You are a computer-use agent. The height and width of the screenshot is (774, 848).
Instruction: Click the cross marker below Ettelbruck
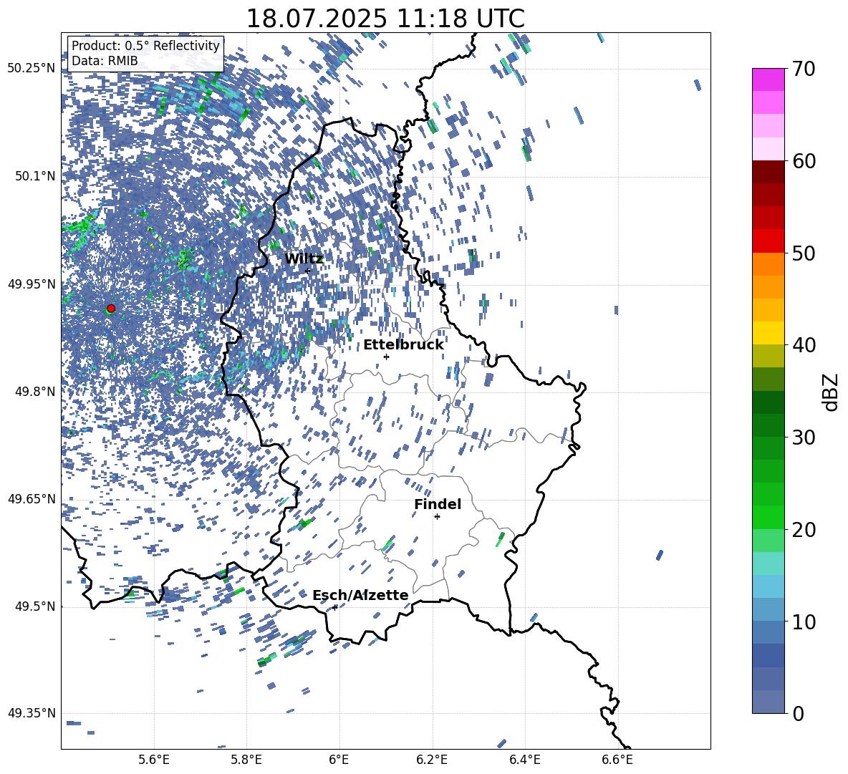pos(386,357)
